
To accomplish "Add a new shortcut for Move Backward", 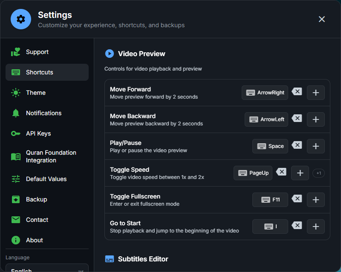I will [x=316, y=119].
